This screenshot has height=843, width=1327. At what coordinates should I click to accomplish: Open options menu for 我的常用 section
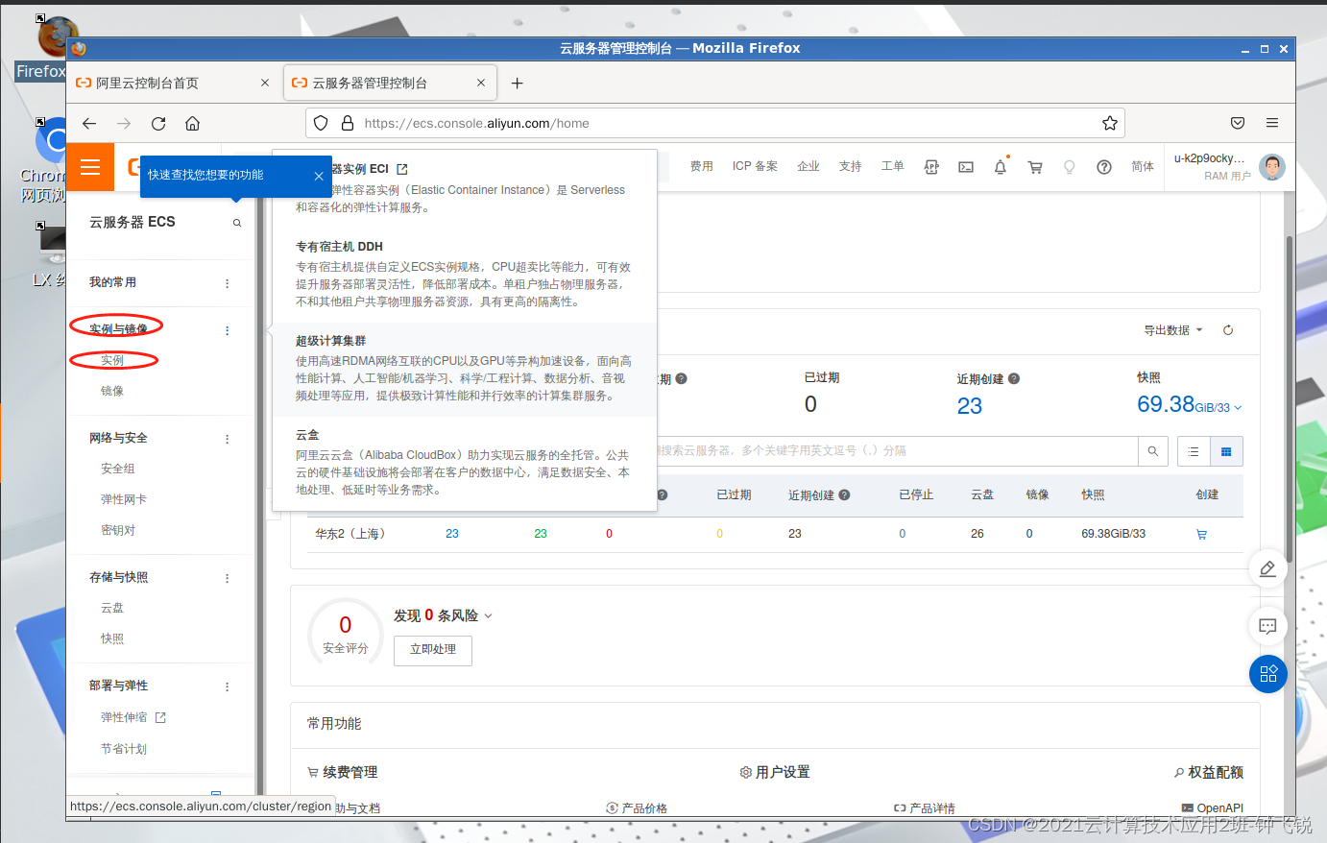coord(228,283)
